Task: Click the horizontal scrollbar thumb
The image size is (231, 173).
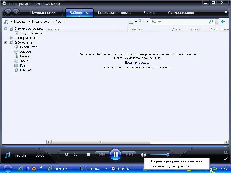Action: (x=101, y=142)
